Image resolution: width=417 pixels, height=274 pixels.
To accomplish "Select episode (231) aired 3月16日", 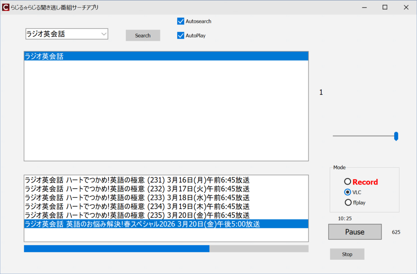I will tap(137, 180).
